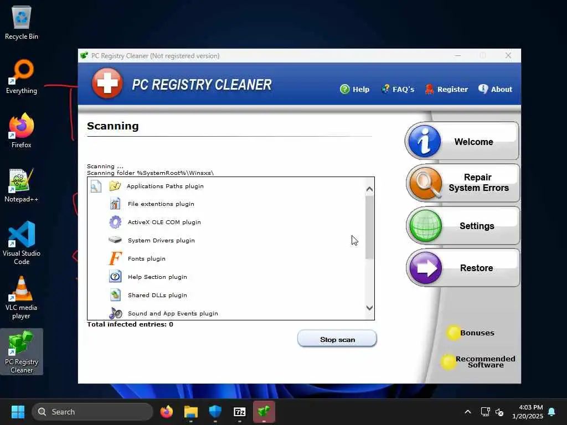Stop the running scan
The width and height of the screenshot is (567, 425).
pyautogui.click(x=337, y=339)
